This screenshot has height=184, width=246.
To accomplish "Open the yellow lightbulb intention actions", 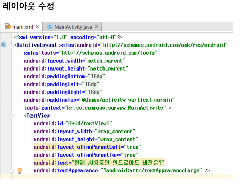I will 19,170.
